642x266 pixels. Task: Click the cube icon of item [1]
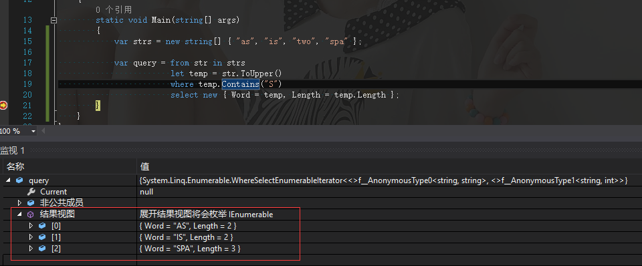[42, 237]
